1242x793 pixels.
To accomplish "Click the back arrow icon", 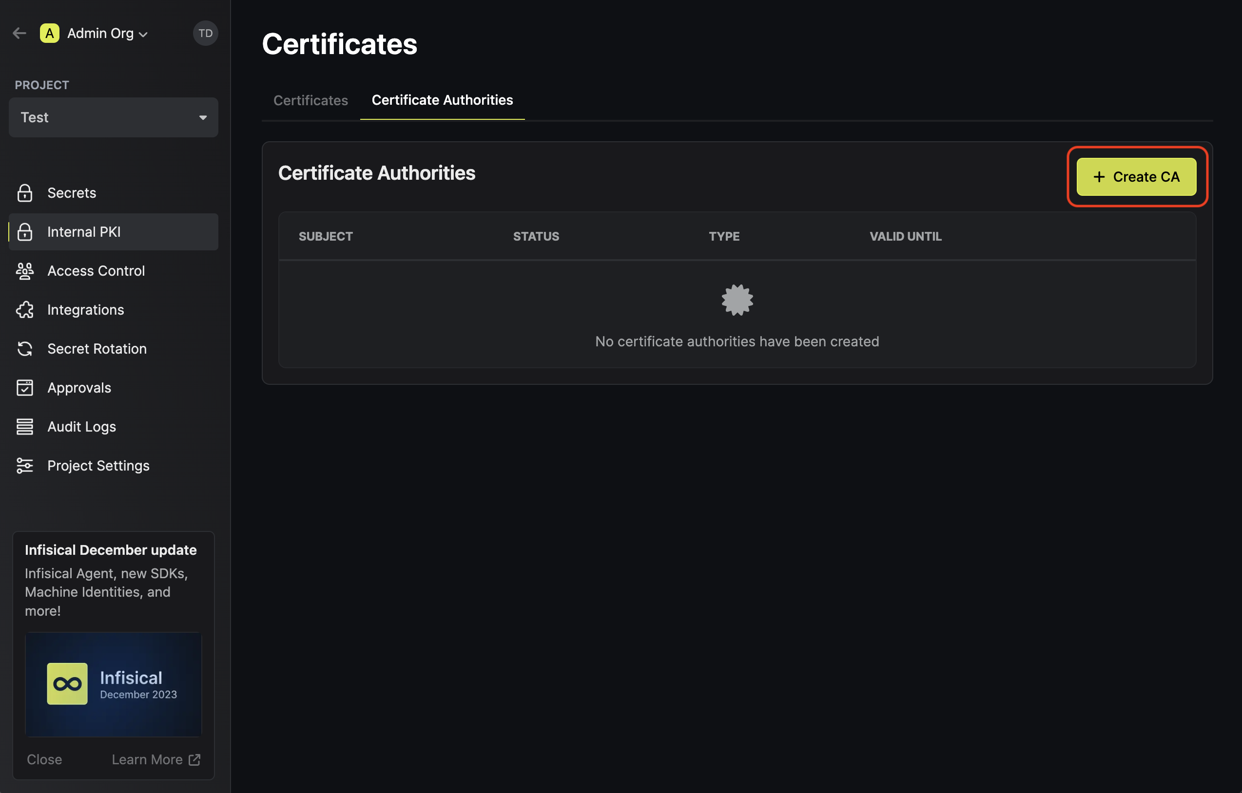I will [x=19, y=34].
